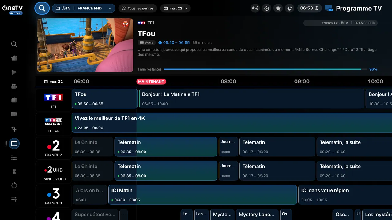Click the 09:00 timeline label
Viewport: 392px width, 220px height.
click(x=302, y=82)
